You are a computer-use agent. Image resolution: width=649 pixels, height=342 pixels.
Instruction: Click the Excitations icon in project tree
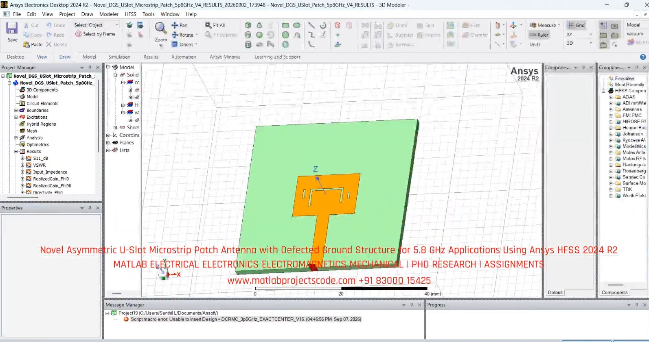tap(22, 117)
